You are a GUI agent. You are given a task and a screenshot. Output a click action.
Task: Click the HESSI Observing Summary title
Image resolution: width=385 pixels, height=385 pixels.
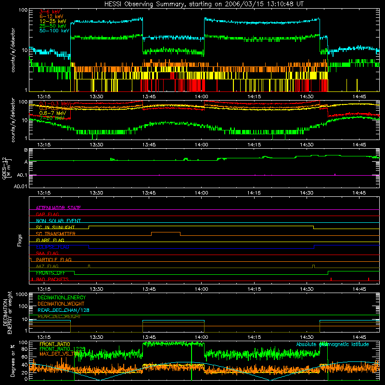[204, 4]
